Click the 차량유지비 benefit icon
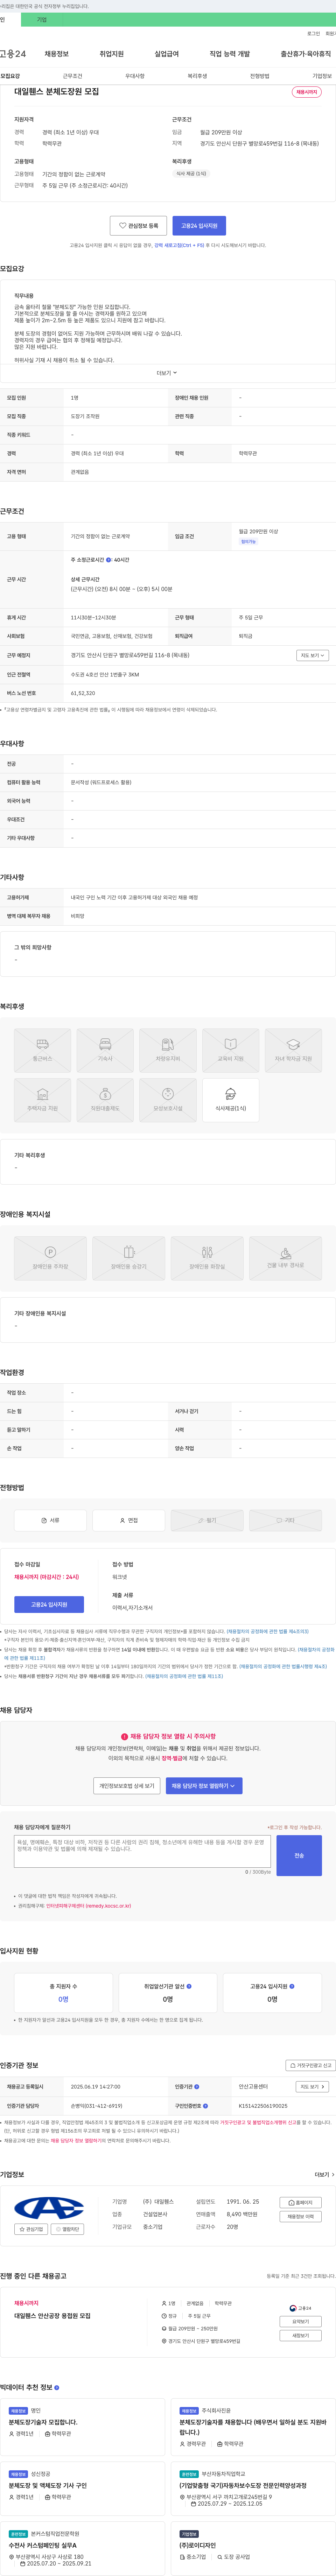336x2576 pixels. tap(168, 1050)
